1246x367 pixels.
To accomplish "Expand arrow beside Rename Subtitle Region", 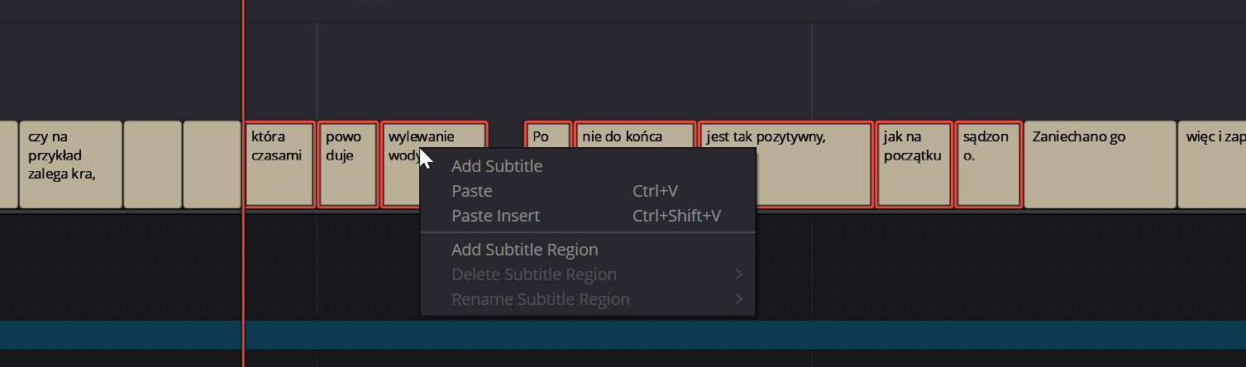I will (738, 299).
